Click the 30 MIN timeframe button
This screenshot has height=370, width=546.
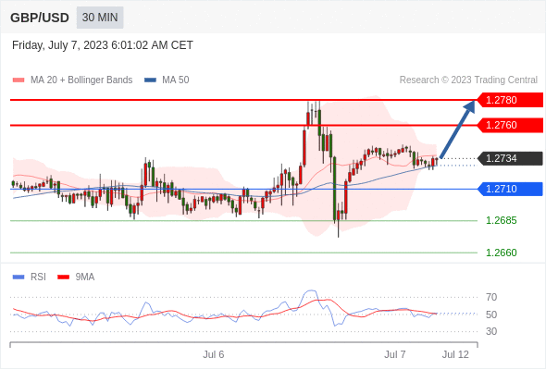coord(100,18)
